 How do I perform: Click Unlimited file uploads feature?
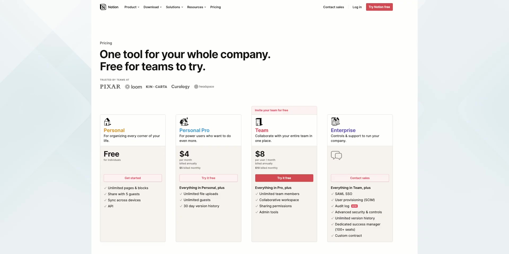tap(201, 194)
